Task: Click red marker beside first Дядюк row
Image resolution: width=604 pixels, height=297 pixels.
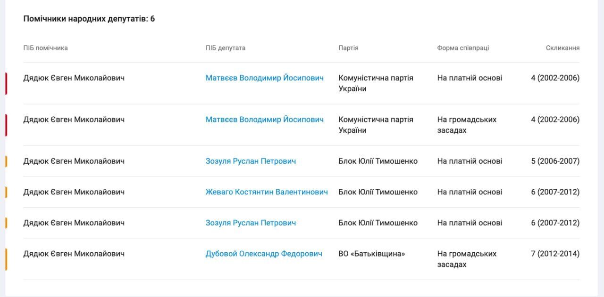Action: [x=6, y=83]
